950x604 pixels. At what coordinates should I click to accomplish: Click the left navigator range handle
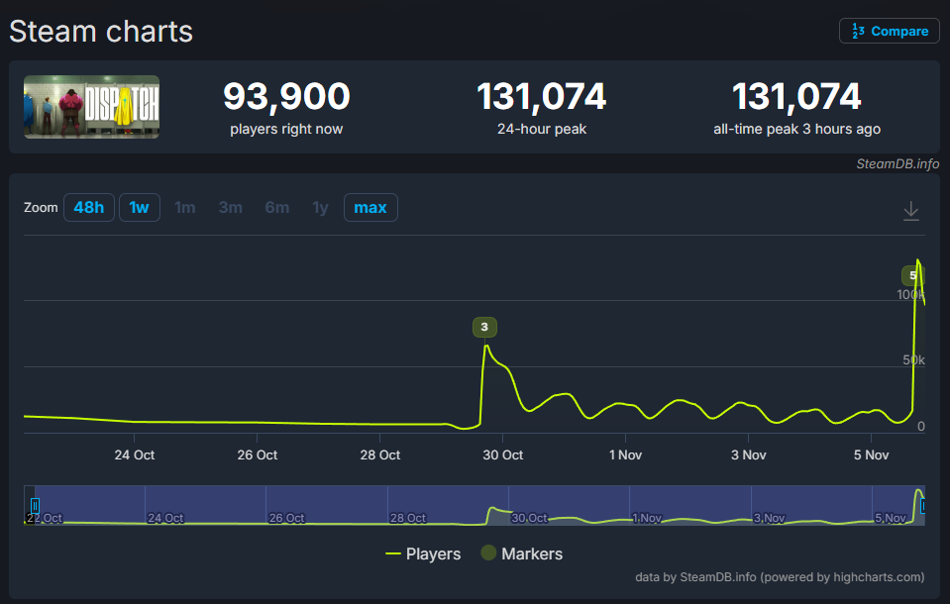coord(35,506)
